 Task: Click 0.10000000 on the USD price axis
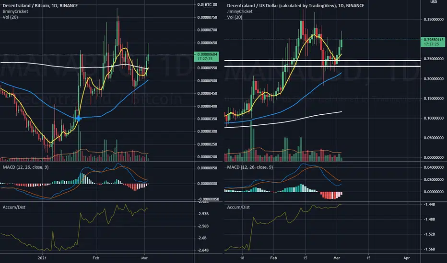[x=434, y=118]
